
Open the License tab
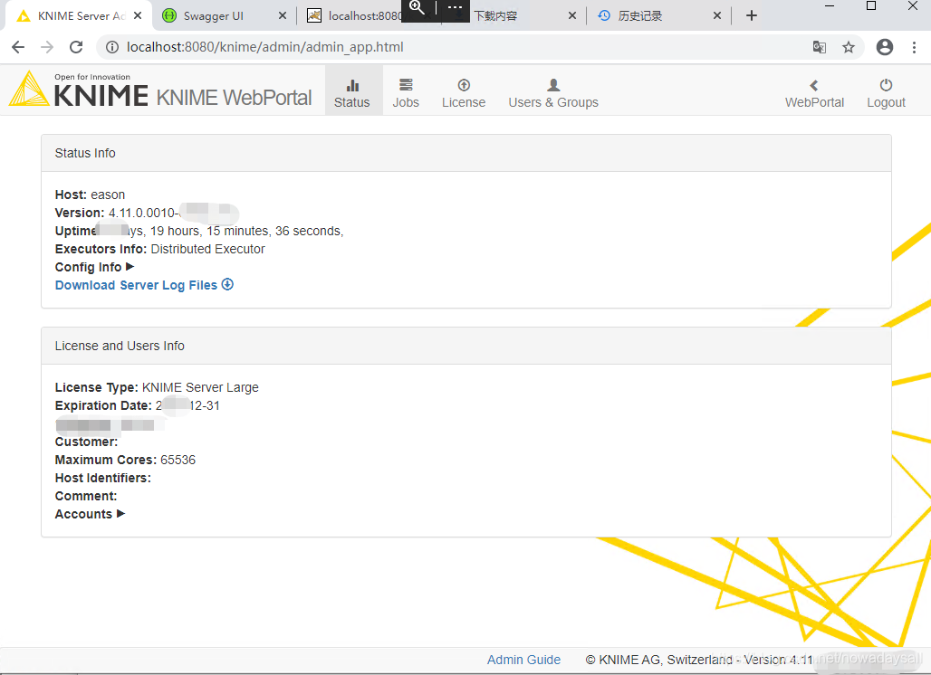(464, 93)
